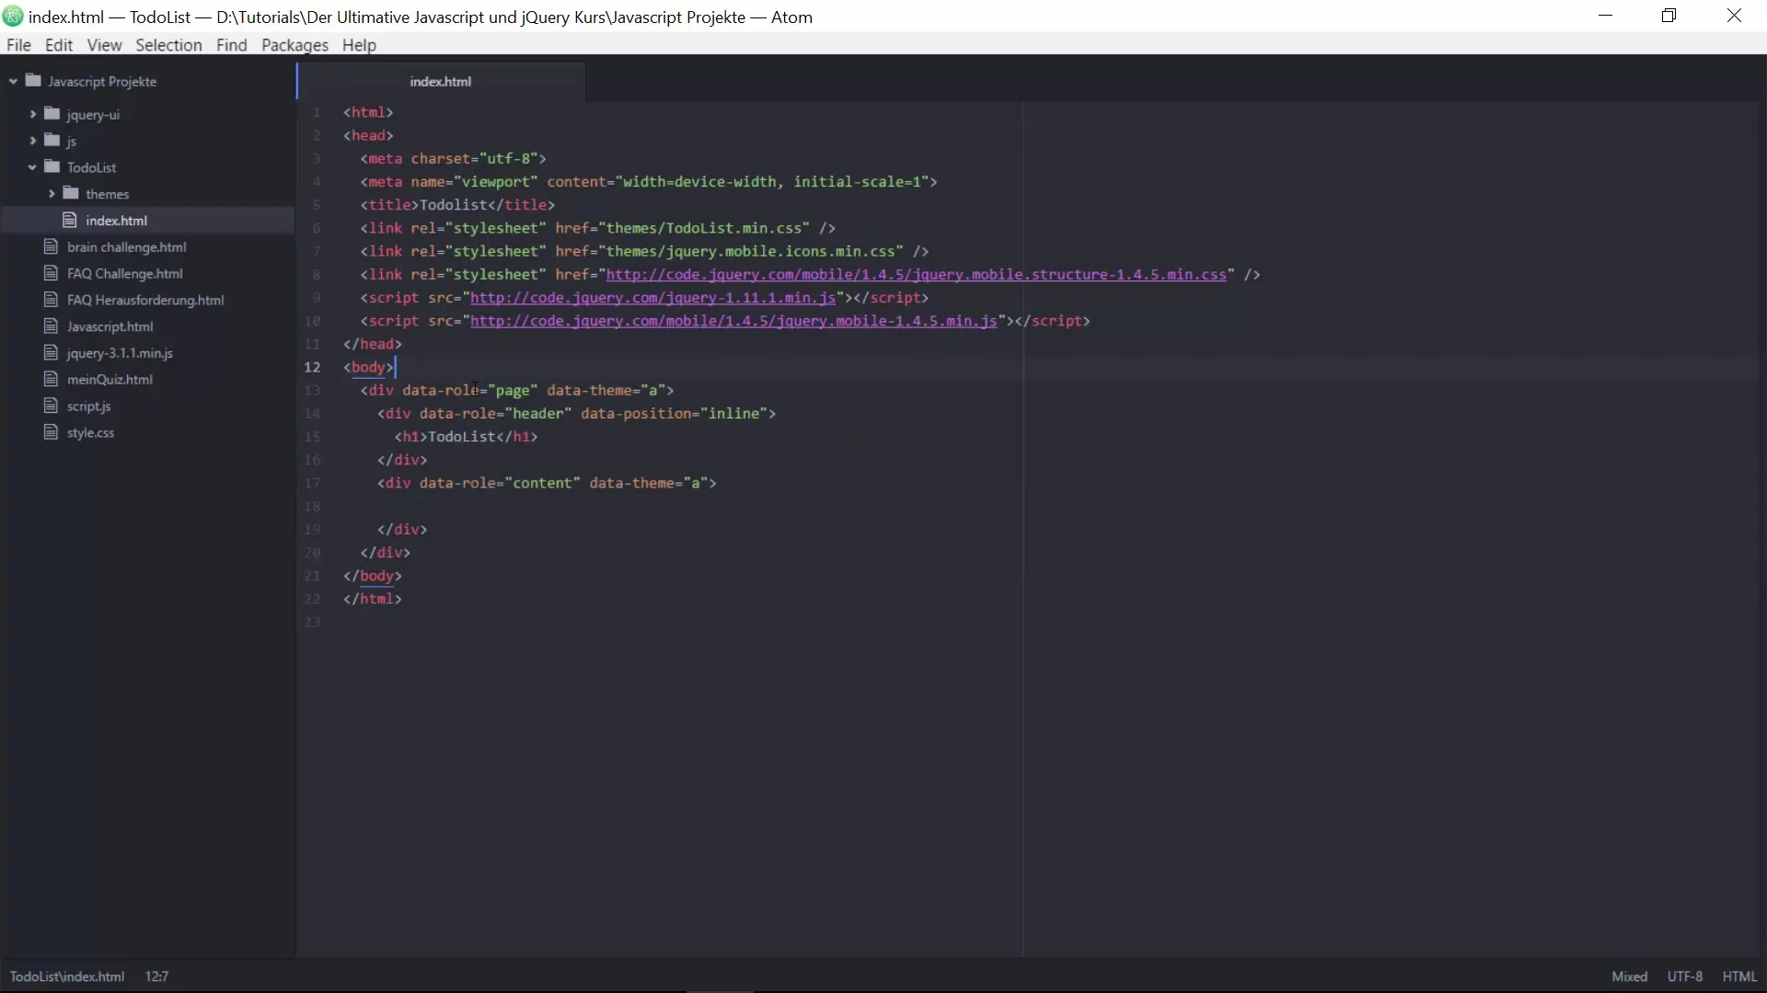
Task: Open style.css in tree view
Action: (x=90, y=432)
